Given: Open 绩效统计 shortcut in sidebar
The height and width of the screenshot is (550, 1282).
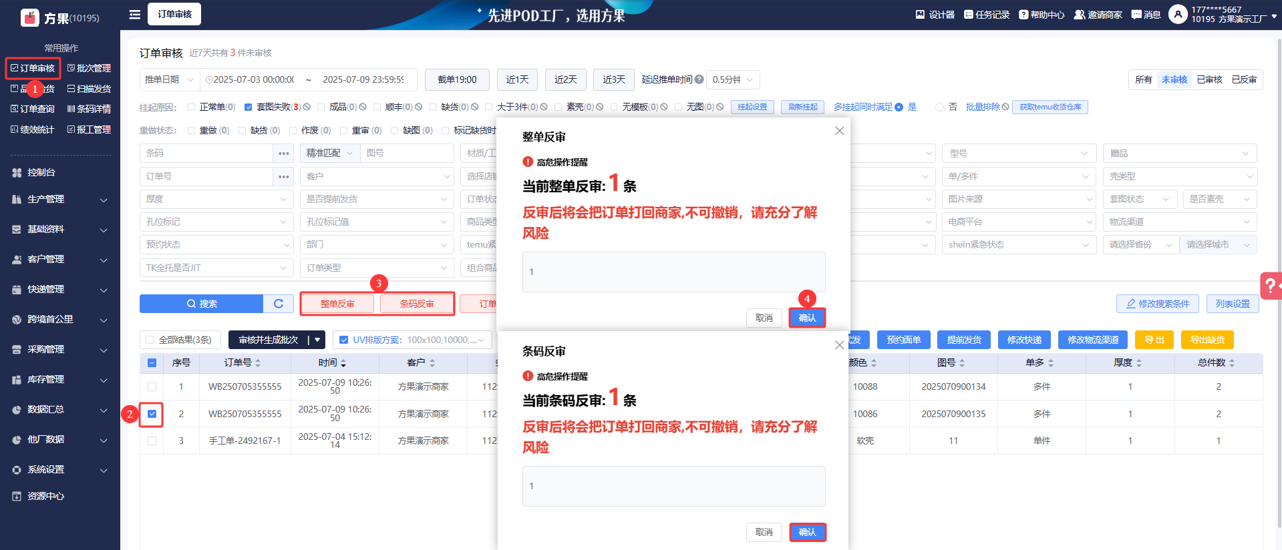Looking at the screenshot, I should [x=33, y=129].
